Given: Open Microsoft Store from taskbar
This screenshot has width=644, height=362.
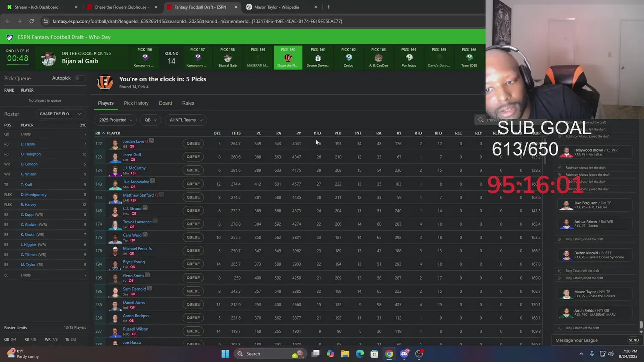Looking at the screenshot, I should pos(374,354).
